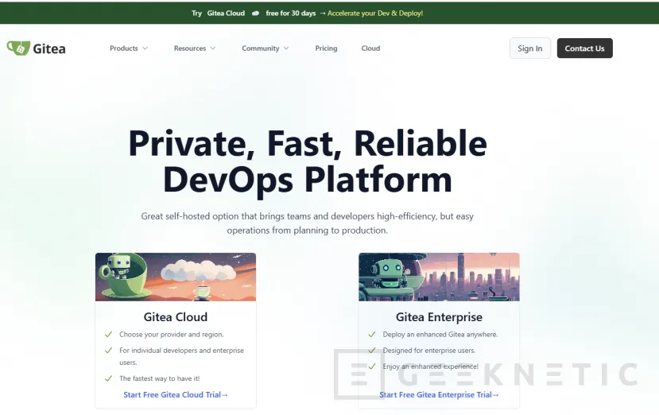The height and width of the screenshot is (415, 659).
Task: Click 'Designed for enterprise users.' text
Action: tap(429, 351)
